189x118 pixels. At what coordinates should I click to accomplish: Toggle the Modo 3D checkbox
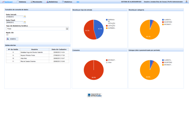tap(8, 35)
